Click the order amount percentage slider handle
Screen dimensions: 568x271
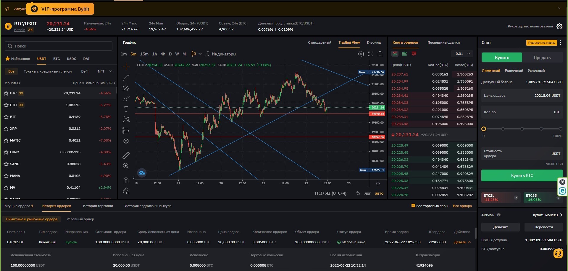484,129
